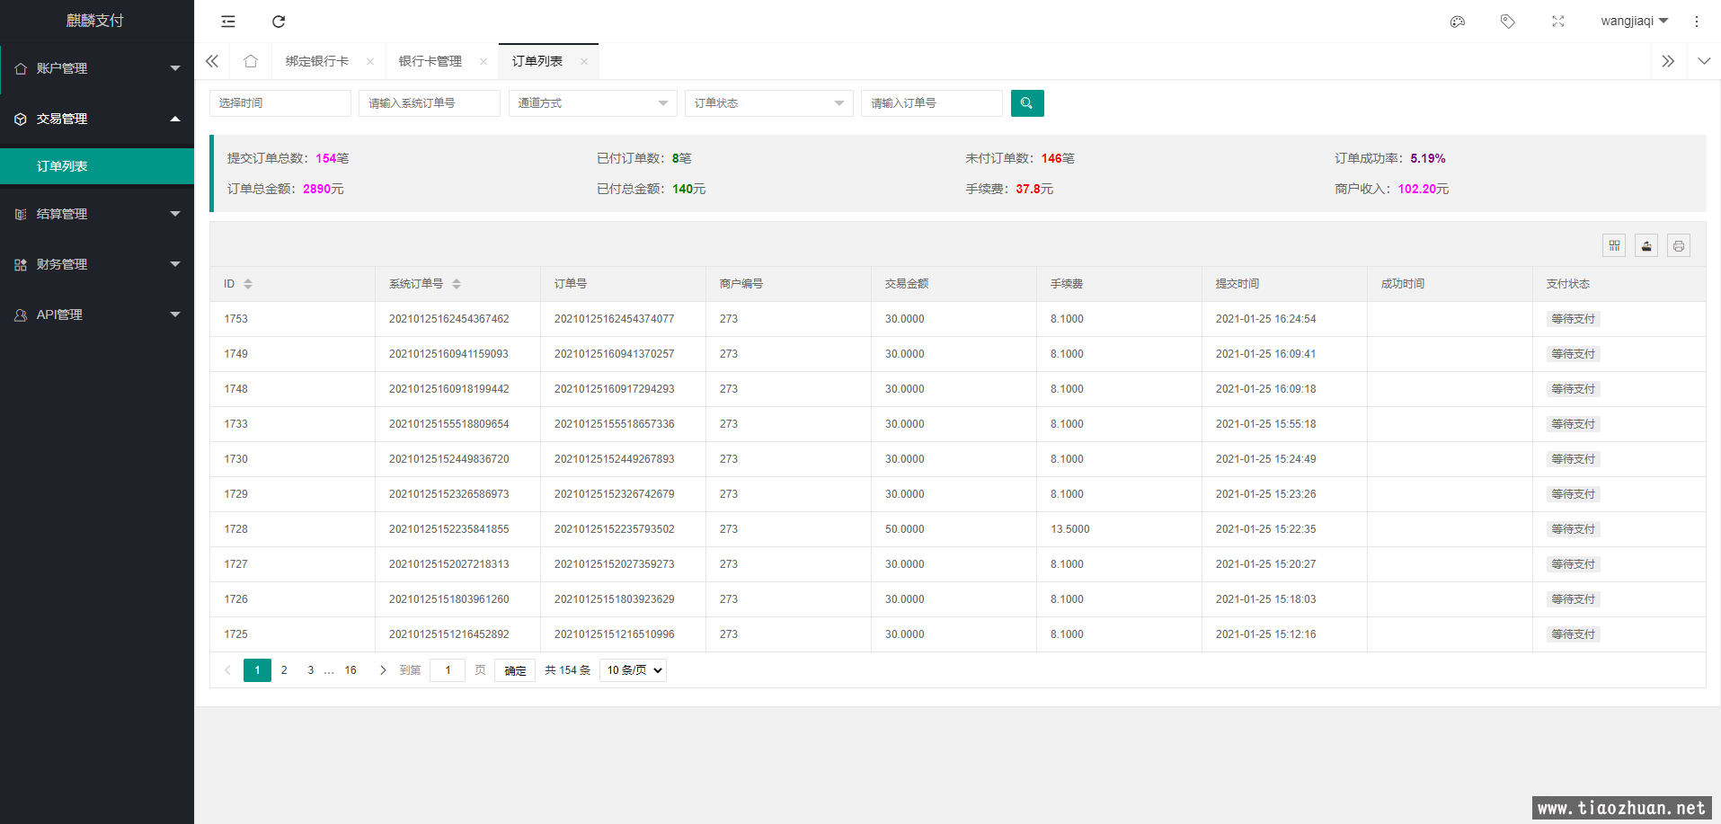Click 等待支付 status for order 1753
Screen dimensions: 1721x824
[1573, 319]
